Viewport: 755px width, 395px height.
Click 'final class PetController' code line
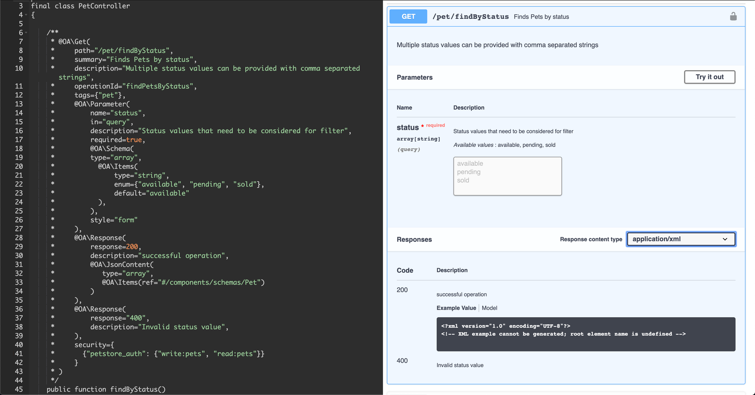click(x=80, y=6)
